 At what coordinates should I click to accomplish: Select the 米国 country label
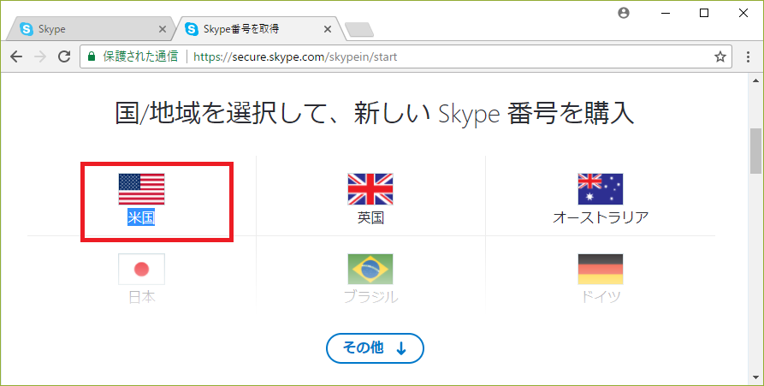(x=141, y=217)
